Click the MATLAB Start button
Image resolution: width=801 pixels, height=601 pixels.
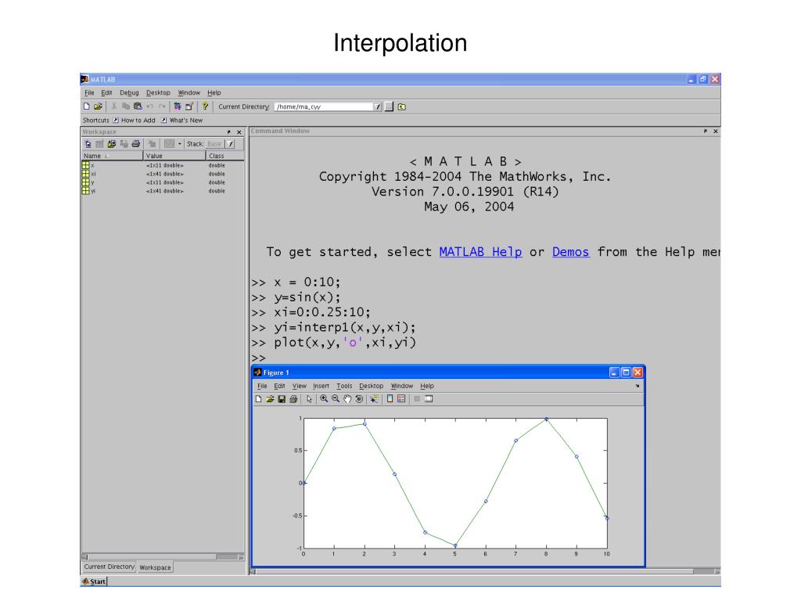click(94, 581)
